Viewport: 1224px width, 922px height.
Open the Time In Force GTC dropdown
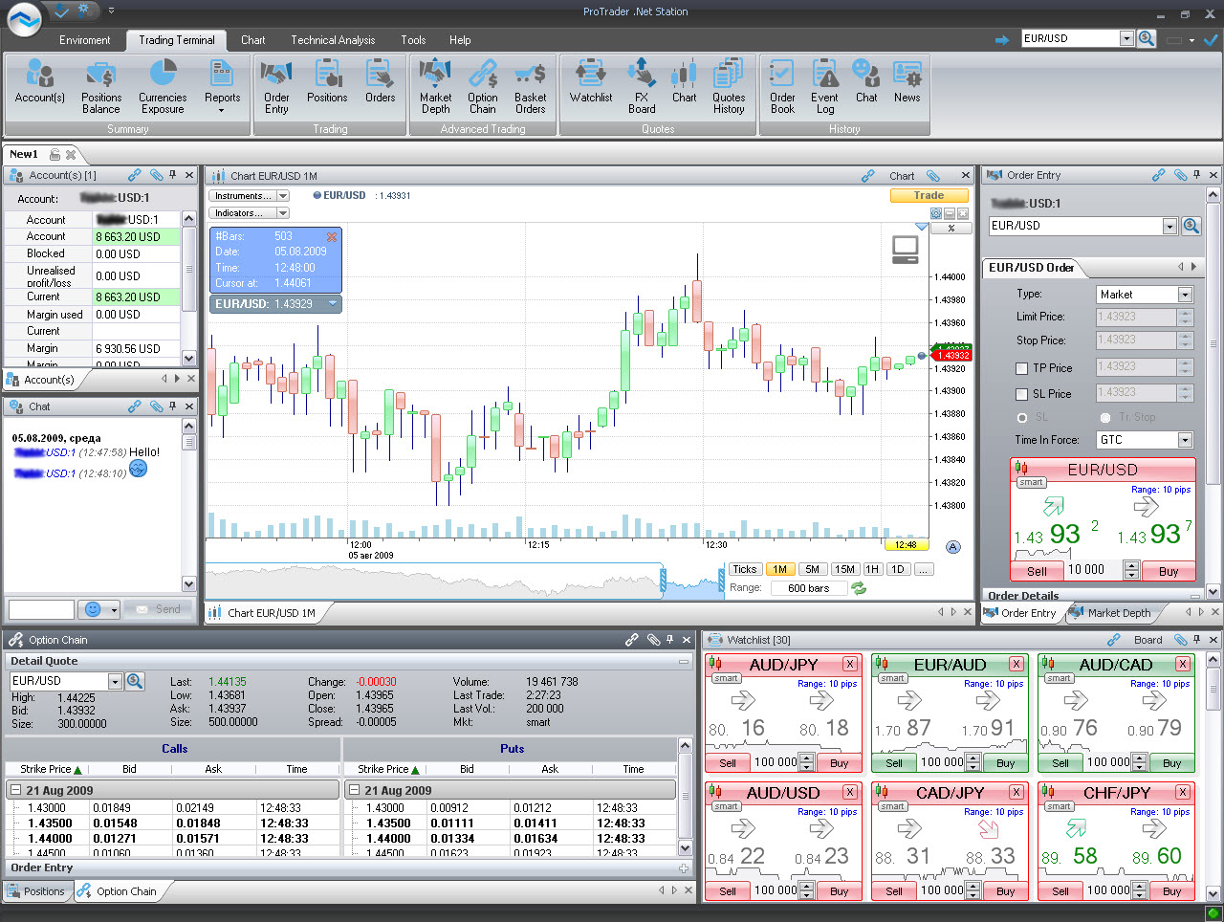coord(1185,440)
